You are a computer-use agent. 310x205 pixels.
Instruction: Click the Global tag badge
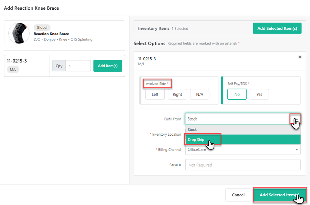[x=42, y=28]
